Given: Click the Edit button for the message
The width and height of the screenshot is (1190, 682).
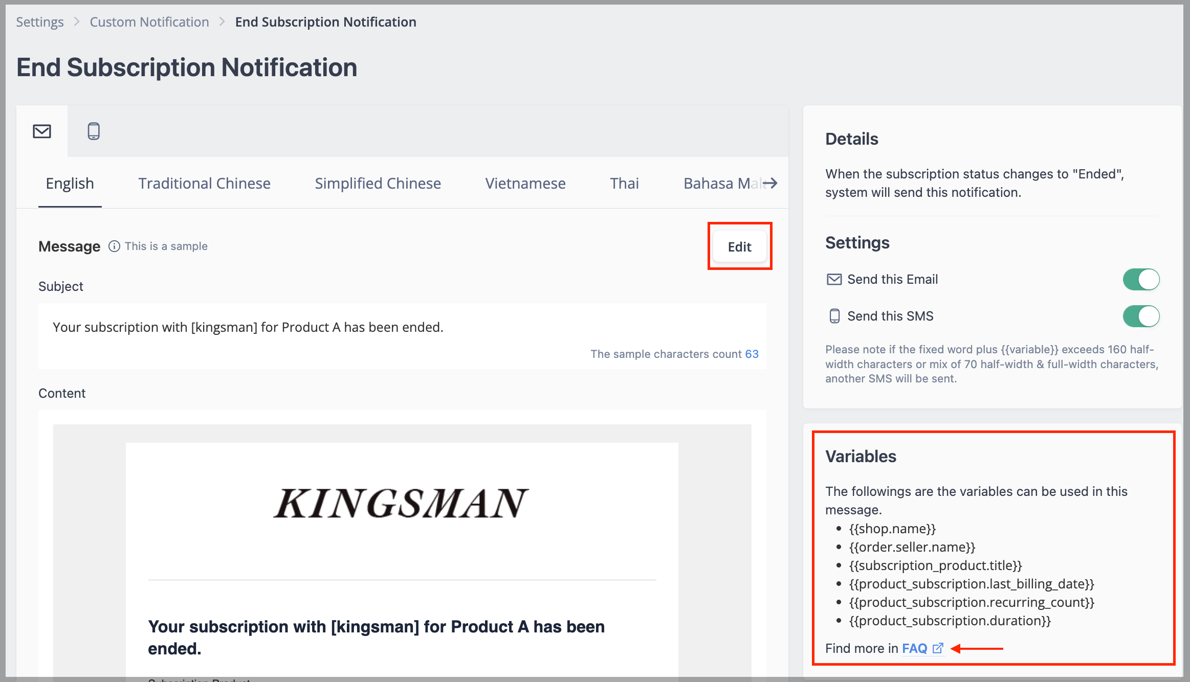Looking at the screenshot, I should [739, 246].
